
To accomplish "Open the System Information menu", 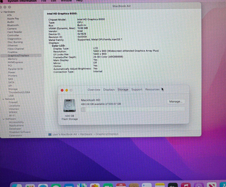I will pyautogui.click(x=22, y=1).
